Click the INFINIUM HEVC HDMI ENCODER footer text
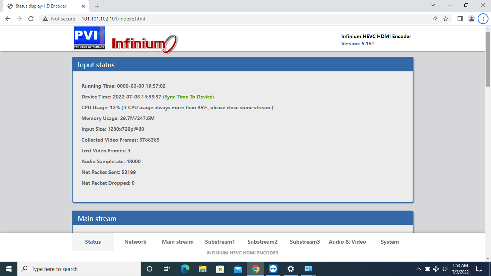 pyautogui.click(x=242, y=253)
